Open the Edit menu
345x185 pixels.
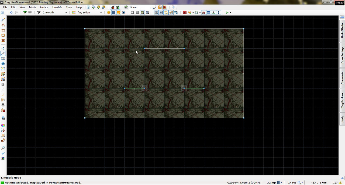pyautogui.click(x=13, y=7)
